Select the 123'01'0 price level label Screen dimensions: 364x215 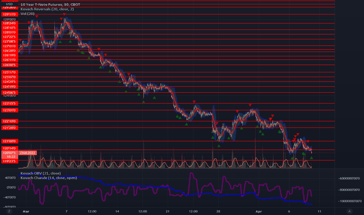coord(9,110)
